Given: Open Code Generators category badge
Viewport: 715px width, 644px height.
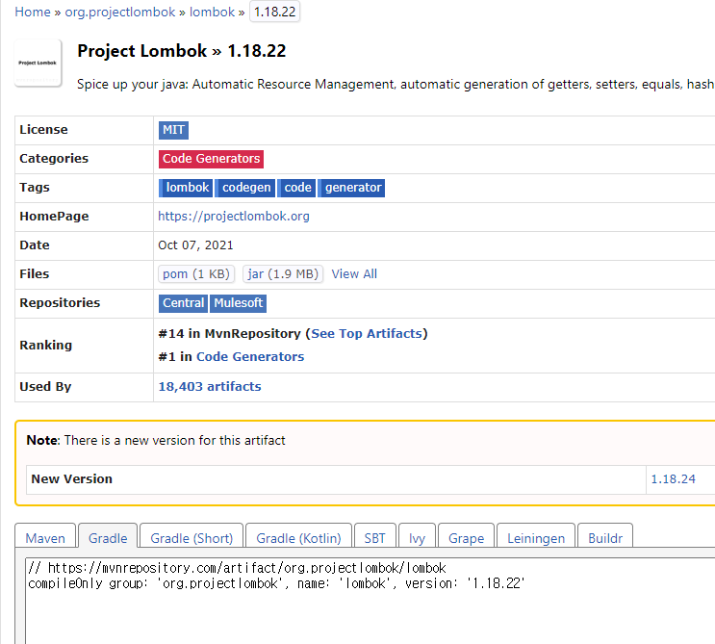Looking at the screenshot, I should [211, 159].
